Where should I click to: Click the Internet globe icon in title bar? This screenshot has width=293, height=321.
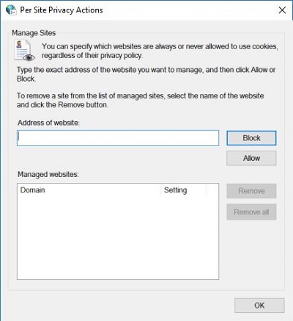(11, 10)
